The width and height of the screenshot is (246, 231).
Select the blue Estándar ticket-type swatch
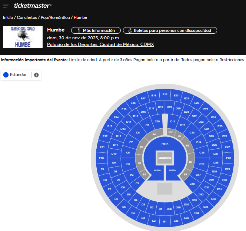(x=6, y=75)
